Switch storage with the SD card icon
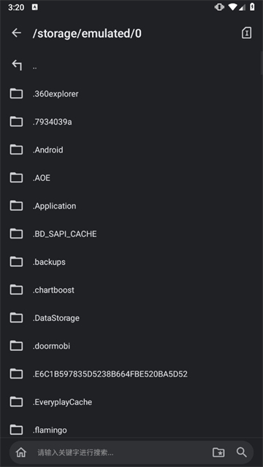Image resolution: width=263 pixels, height=467 pixels. click(x=246, y=33)
